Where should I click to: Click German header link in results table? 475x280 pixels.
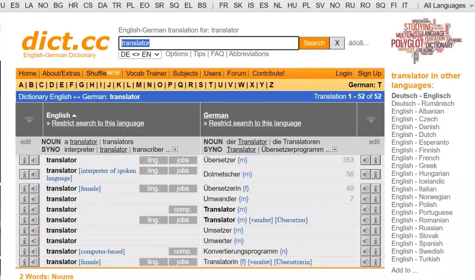[x=216, y=115]
